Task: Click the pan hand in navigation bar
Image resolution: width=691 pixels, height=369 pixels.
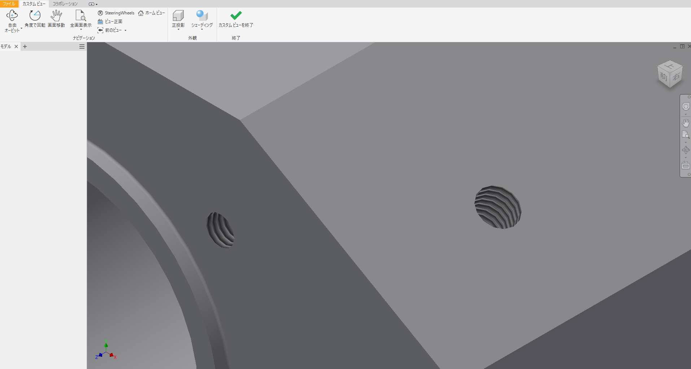Action: click(686, 123)
